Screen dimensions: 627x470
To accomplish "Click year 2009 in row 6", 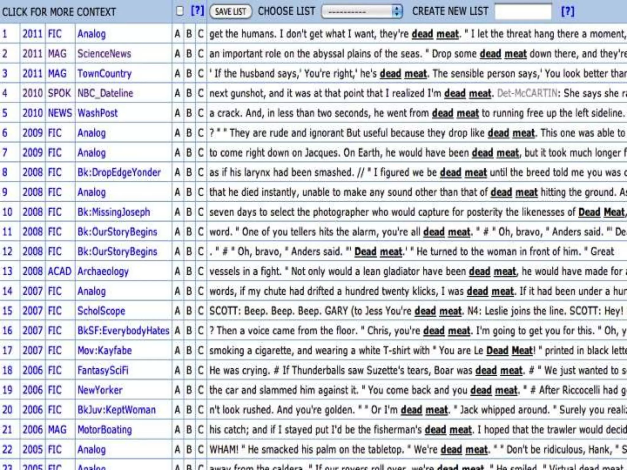I will pos(32,133).
